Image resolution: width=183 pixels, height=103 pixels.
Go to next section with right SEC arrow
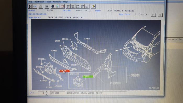(x=82, y=7)
